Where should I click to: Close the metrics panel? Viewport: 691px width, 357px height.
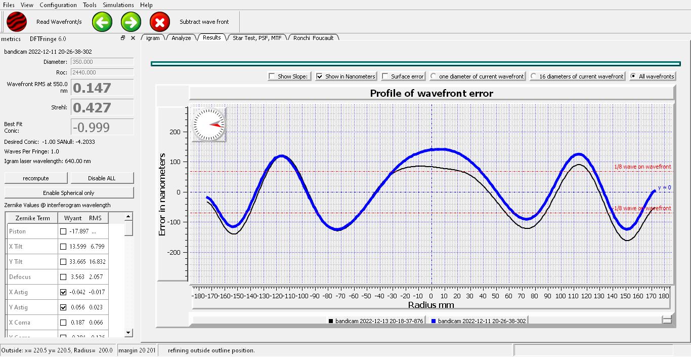pos(133,38)
